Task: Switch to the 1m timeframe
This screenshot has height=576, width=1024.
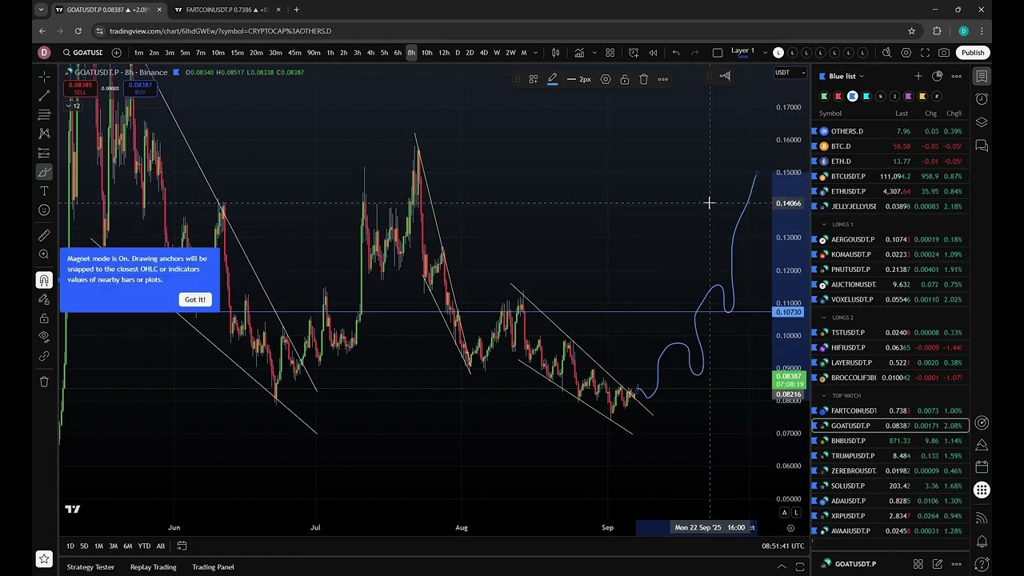Action: point(138,53)
